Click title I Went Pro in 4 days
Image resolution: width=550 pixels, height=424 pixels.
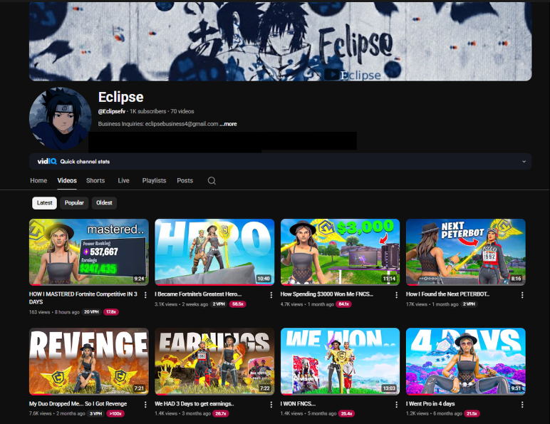click(430, 403)
